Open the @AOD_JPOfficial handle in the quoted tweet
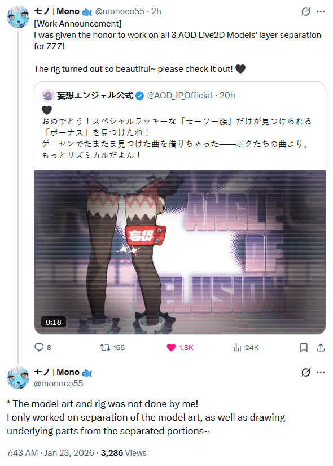Screen dimensions: 333x466 179,96
